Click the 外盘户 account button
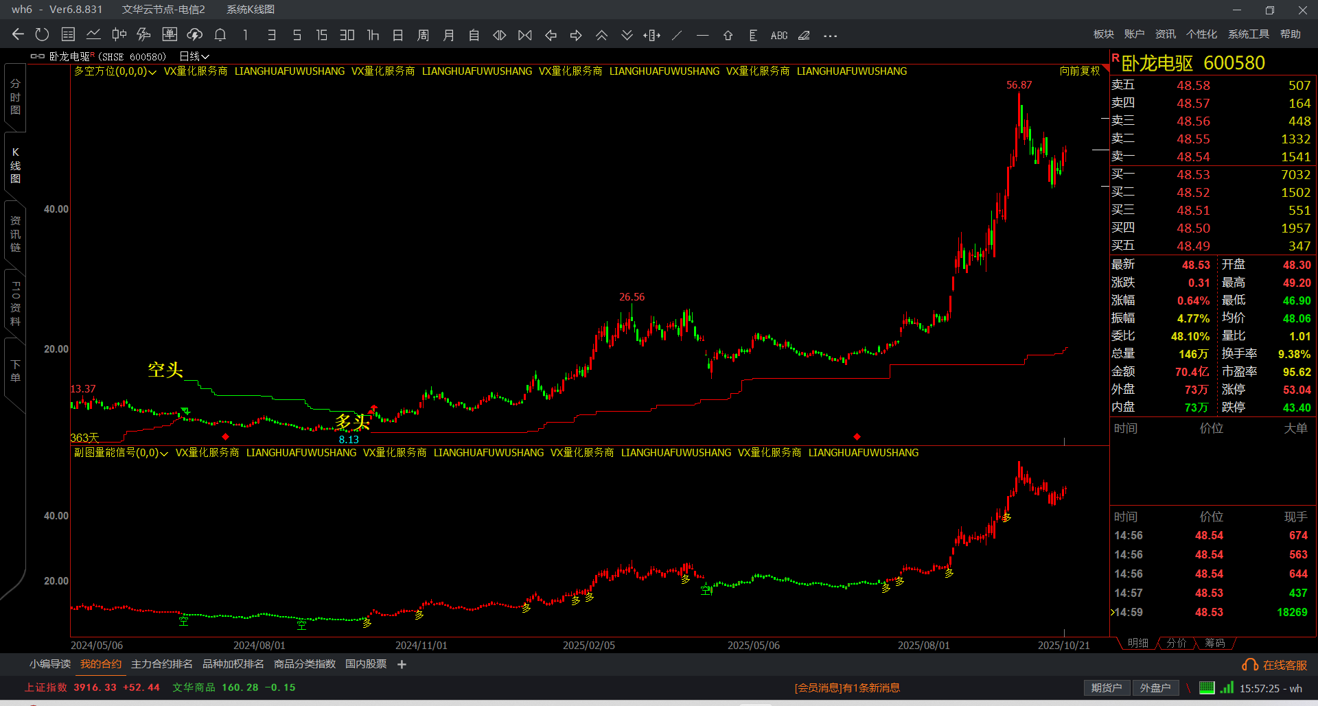 click(1155, 687)
